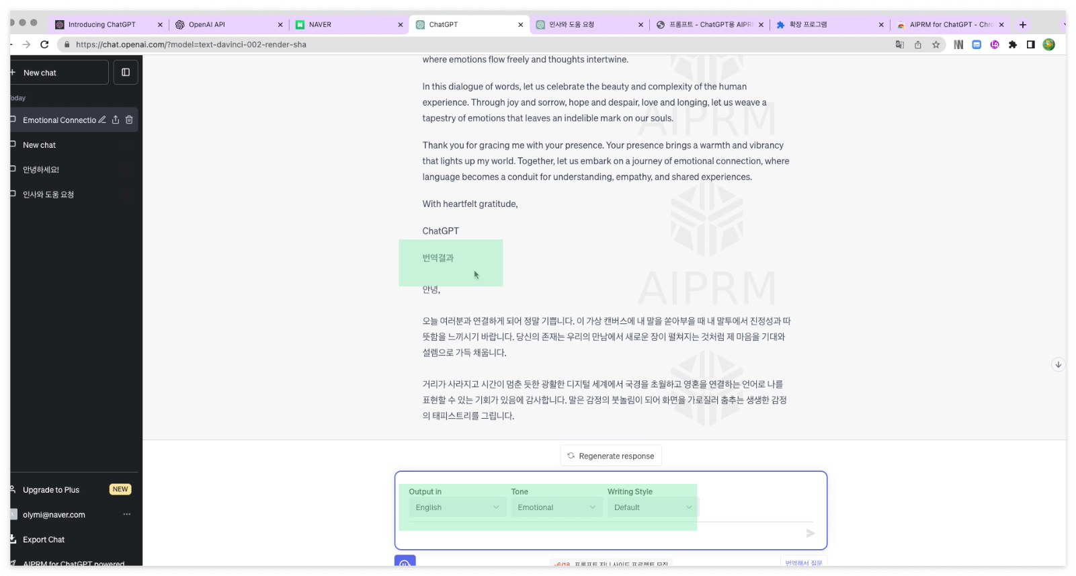Hide the sidebar using the panel icon

126,72
